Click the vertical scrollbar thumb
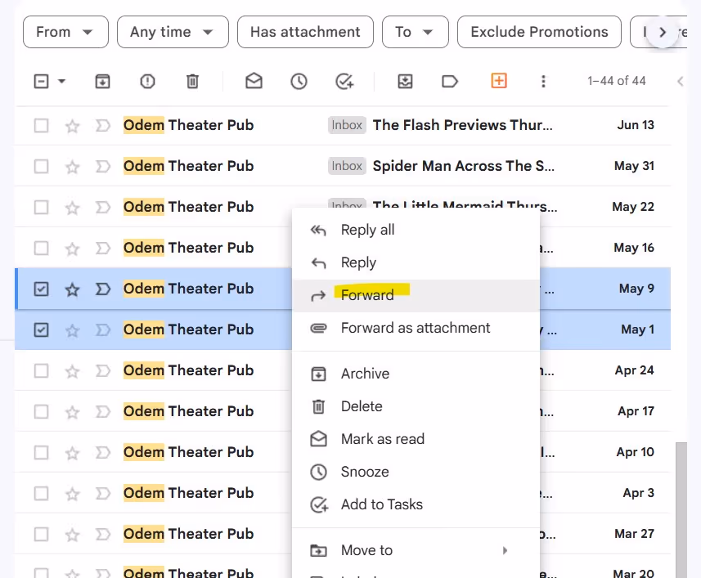This screenshot has width=701, height=578. pyautogui.click(x=681, y=509)
